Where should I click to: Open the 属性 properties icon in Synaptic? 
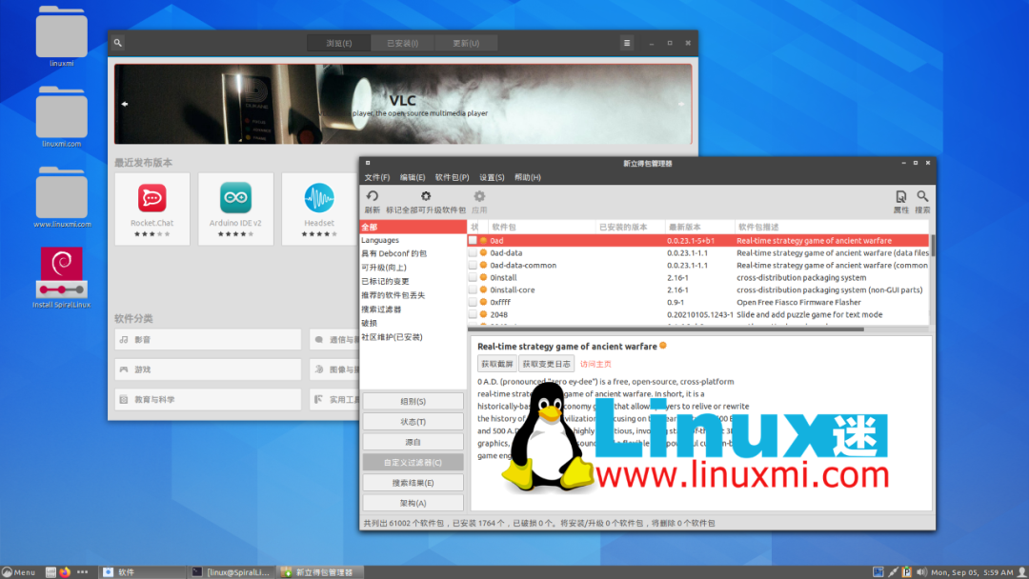[x=901, y=196]
